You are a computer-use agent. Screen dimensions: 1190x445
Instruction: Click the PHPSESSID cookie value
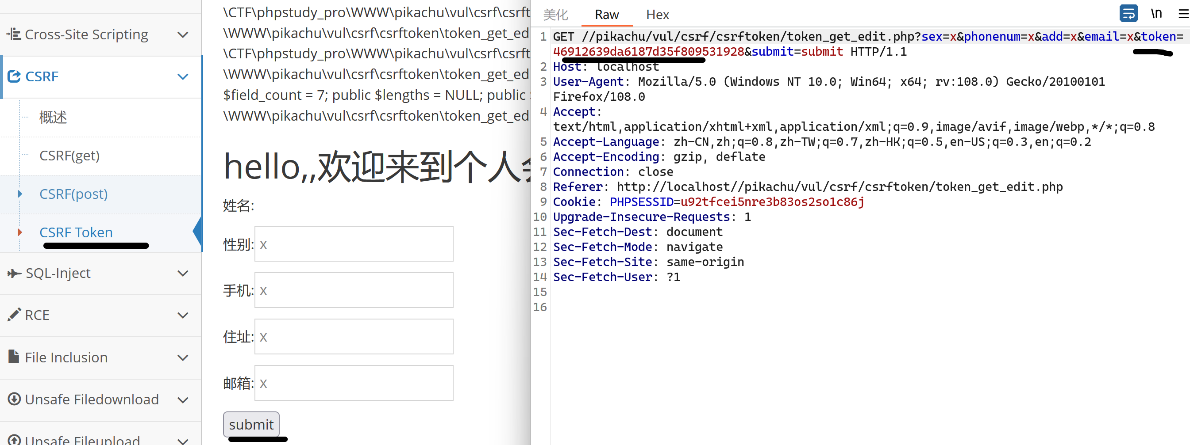point(772,202)
